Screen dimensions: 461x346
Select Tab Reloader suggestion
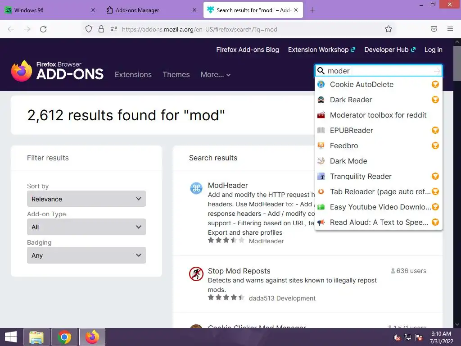click(378, 191)
